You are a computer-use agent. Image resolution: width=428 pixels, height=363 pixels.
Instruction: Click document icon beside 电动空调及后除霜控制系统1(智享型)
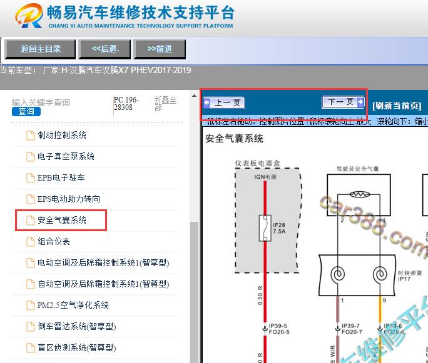point(30,263)
